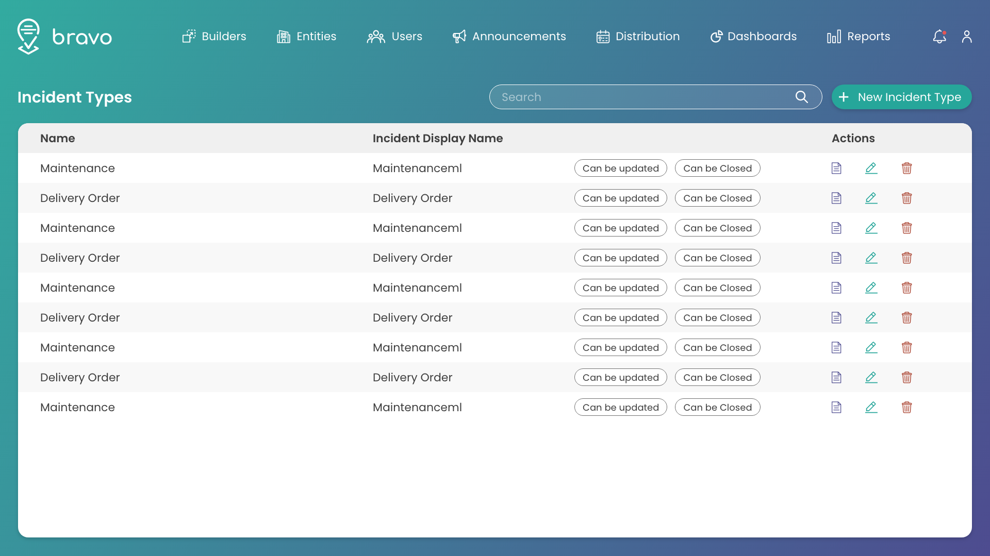Image resolution: width=990 pixels, height=556 pixels.
Task: Edit the Delivery Order second row with the pencil
Action: tap(871, 258)
